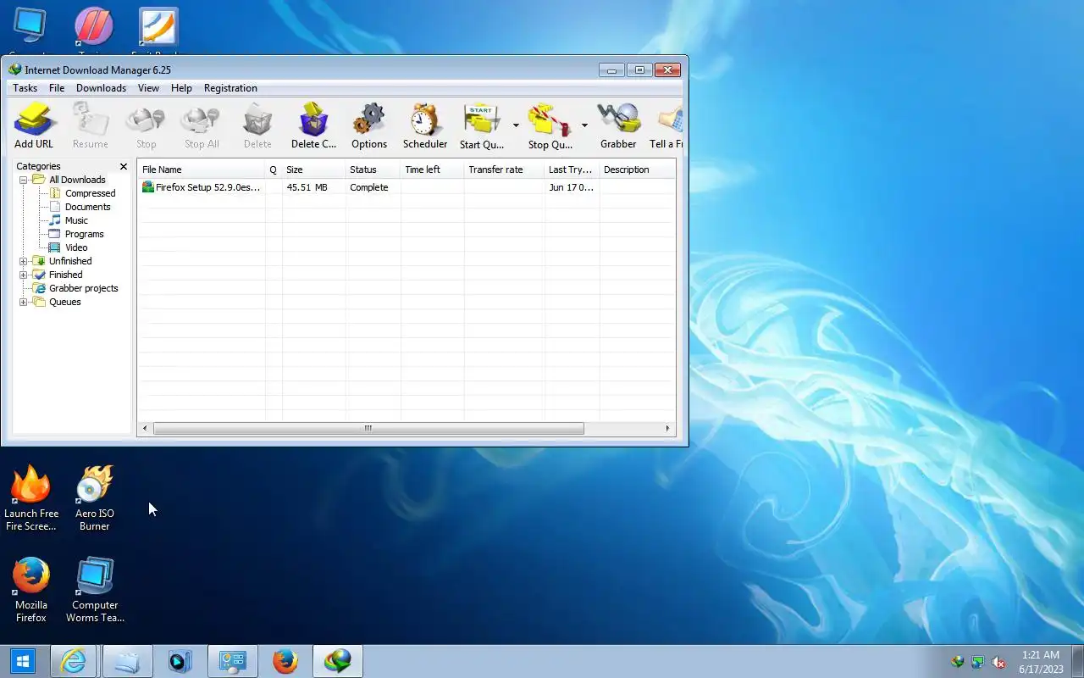Open the Help menu

181,88
